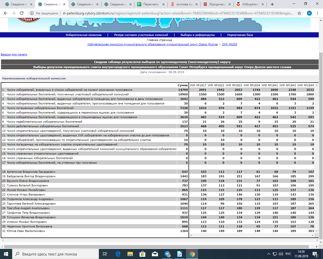Switch to the Избиратель tab

pyautogui.click(x=250, y=4)
